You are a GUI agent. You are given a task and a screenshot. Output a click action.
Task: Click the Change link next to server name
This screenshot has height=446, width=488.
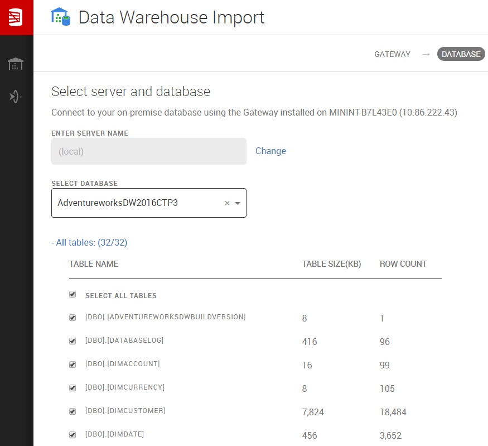pyautogui.click(x=270, y=151)
